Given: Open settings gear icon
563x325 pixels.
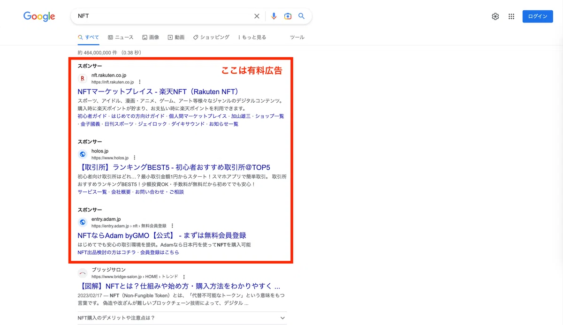Looking at the screenshot, I should (x=495, y=16).
